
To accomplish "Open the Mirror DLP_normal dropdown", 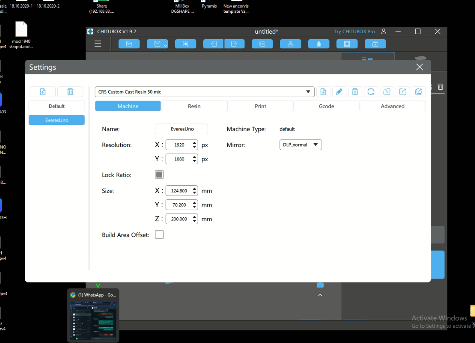I will point(300,145).
